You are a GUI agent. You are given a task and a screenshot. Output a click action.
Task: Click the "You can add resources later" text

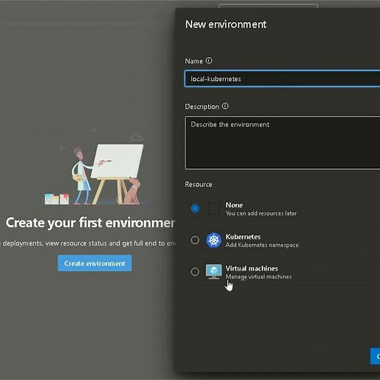pos(261,213)
